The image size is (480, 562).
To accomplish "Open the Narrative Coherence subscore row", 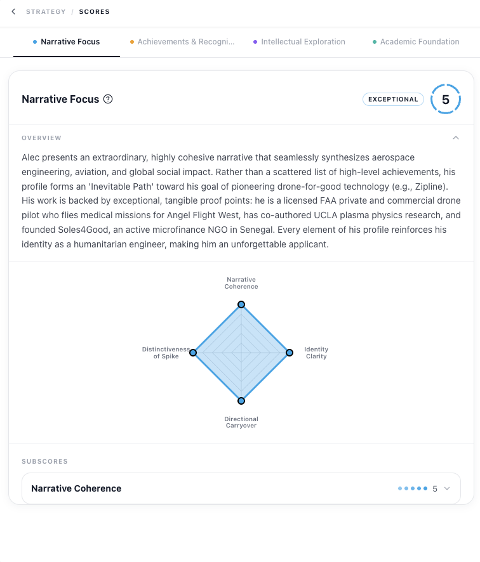I will [241, 488].
